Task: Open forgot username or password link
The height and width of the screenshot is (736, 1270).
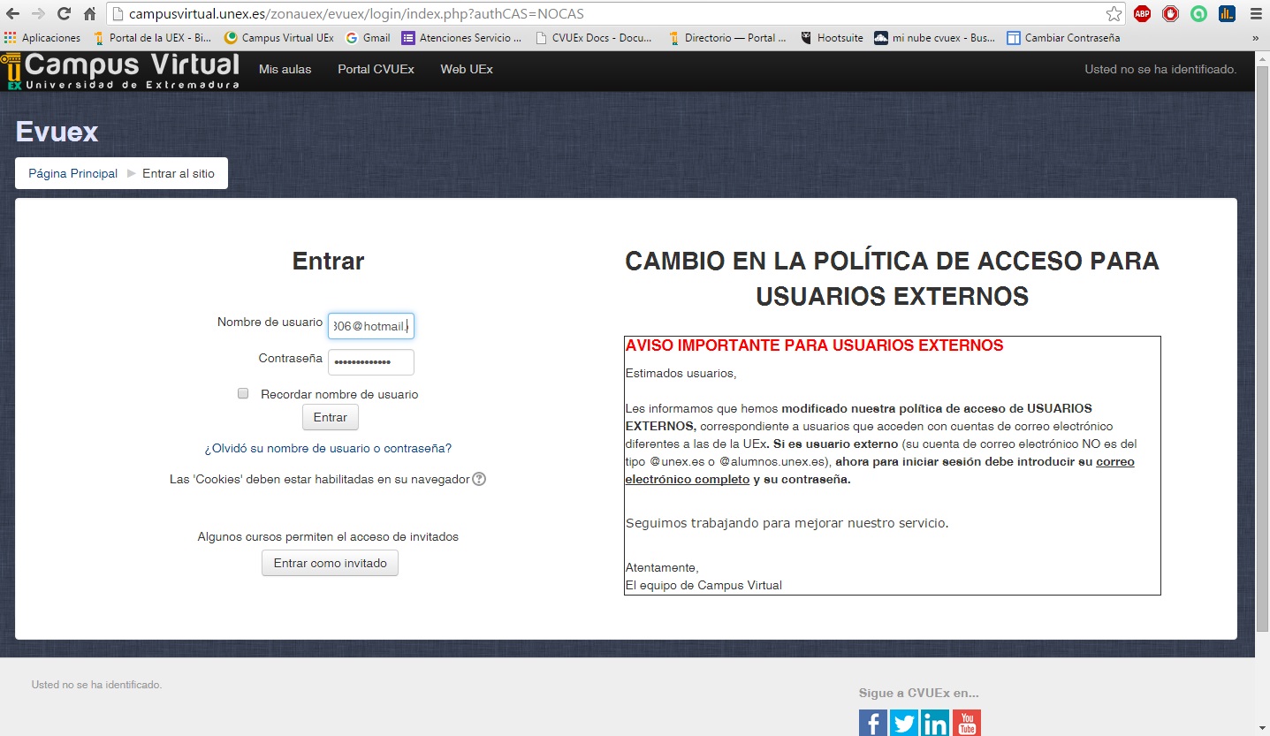Action: [x=328, y=448]
